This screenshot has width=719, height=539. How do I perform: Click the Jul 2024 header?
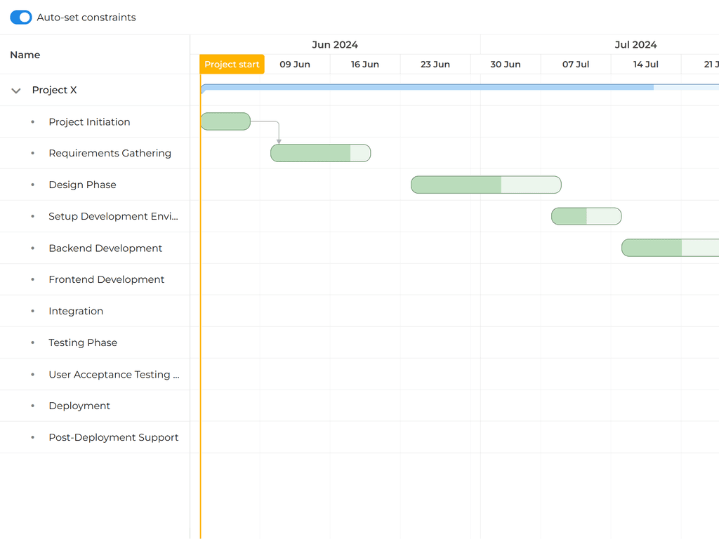coord(635,44)
